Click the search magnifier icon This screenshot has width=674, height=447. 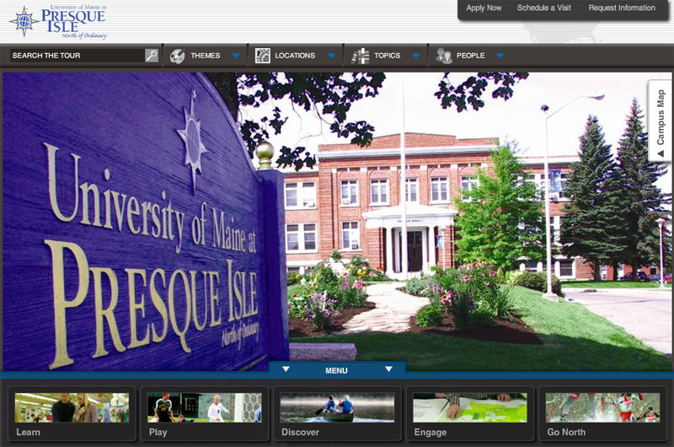pyautogui.click(x=152, y=56)
